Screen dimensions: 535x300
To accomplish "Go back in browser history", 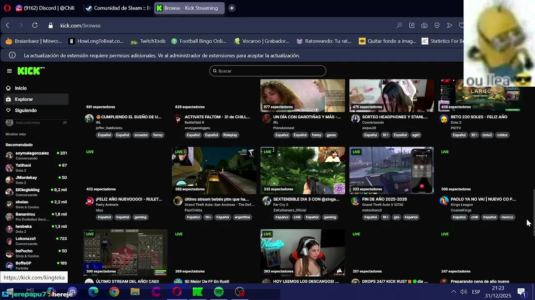I will pos(8,25).
